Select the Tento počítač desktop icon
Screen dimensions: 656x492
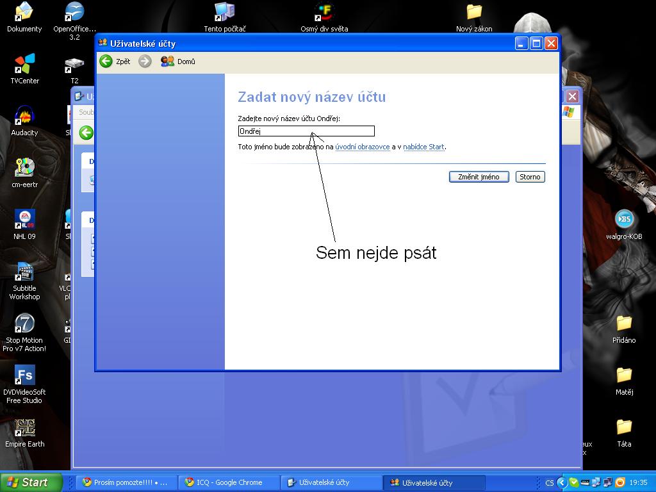225,17
